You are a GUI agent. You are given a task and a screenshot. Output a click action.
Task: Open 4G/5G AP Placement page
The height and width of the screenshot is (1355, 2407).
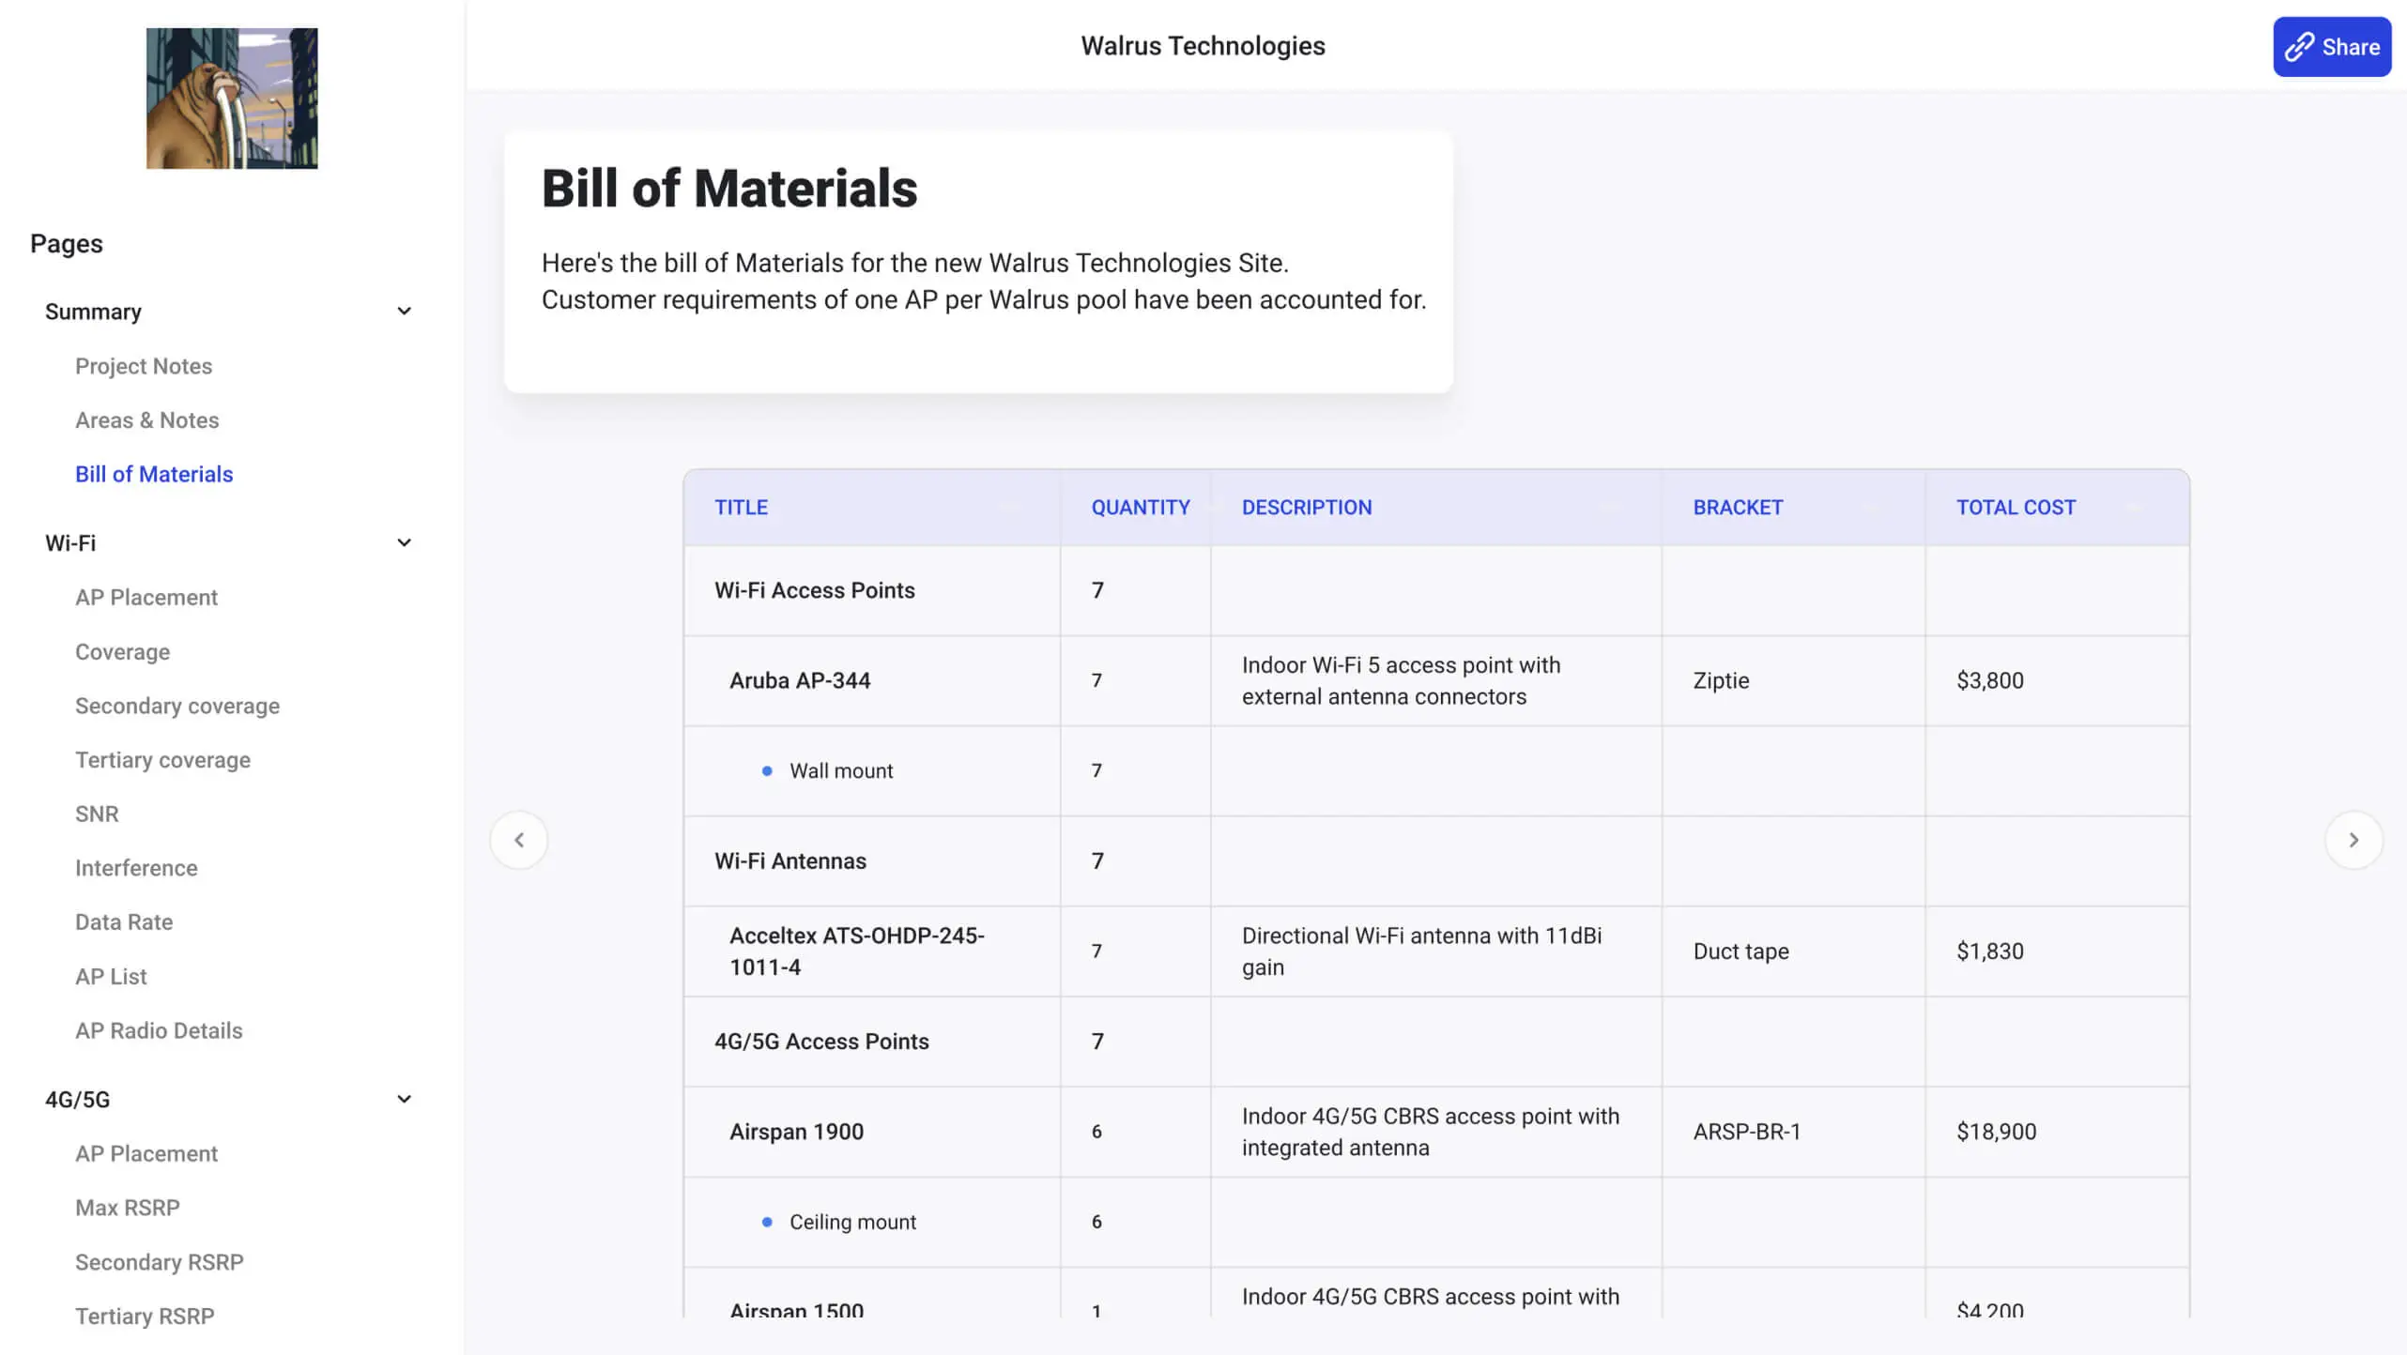(x=146, y=1154)
